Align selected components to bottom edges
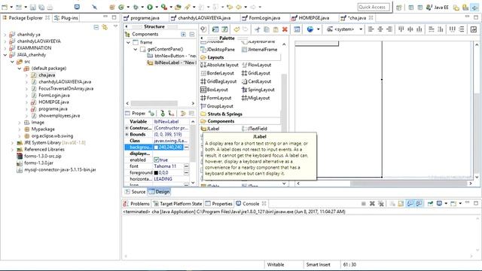 419,29
